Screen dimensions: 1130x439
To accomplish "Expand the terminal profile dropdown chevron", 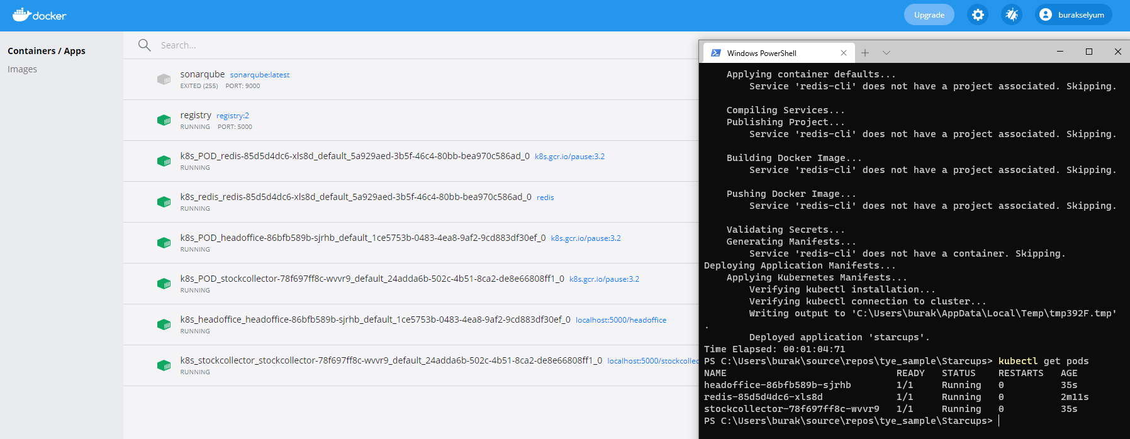I will pos(887,53).
